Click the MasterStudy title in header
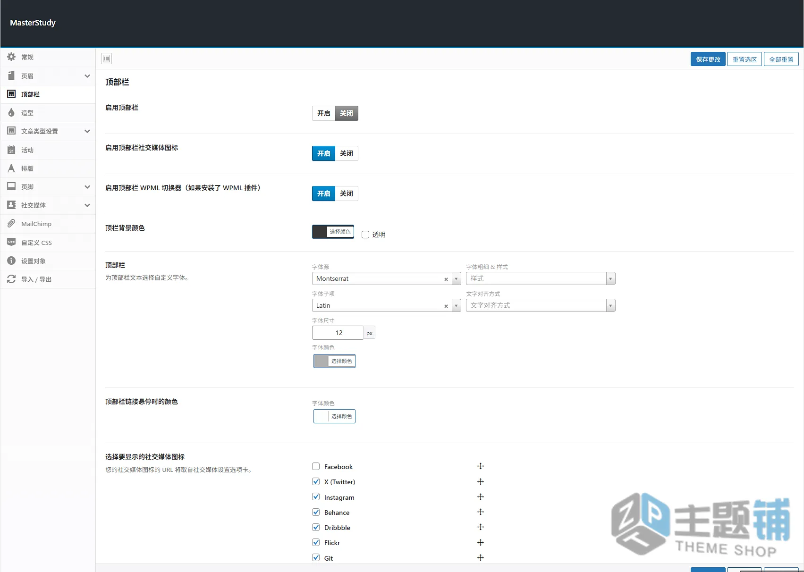804x572 pixels. click(x=33, y=23)
